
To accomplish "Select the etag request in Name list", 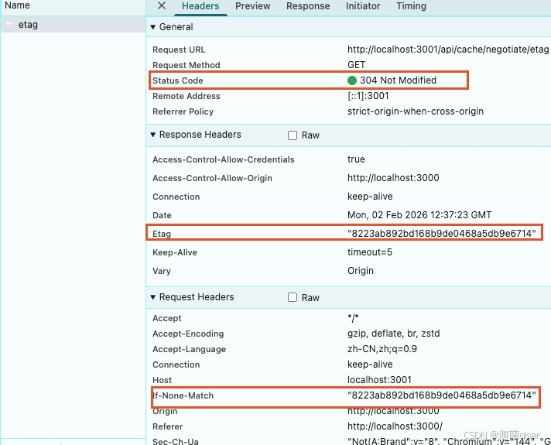I will (73, 25).
